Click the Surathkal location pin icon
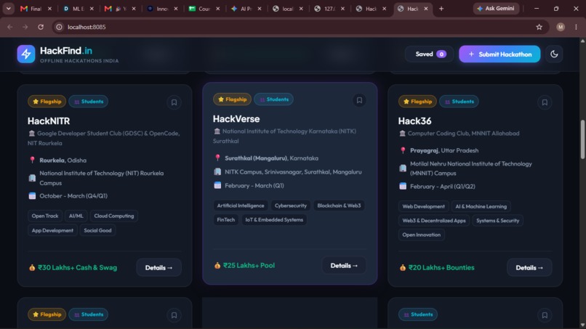Screen dimensions: 586x329 217,158
